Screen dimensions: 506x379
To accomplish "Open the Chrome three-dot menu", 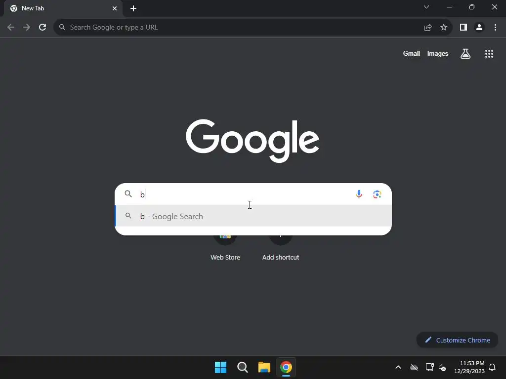I will tap(495, 28).
